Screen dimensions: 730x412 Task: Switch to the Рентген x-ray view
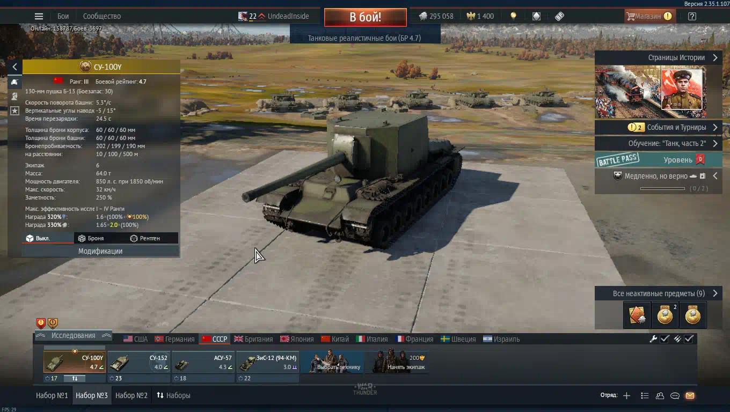152,238
